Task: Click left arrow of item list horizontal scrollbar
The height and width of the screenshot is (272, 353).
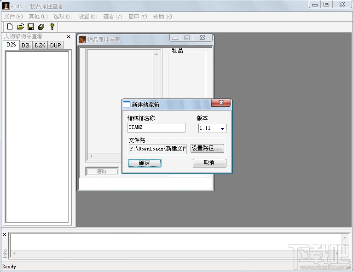Action: coord(91,156)
